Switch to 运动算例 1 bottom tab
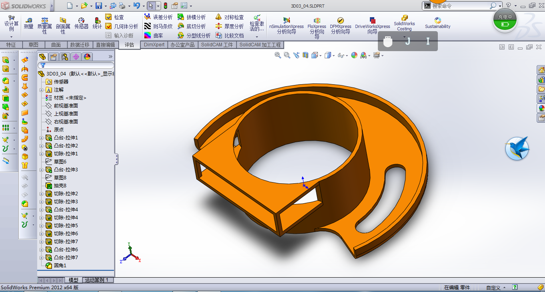This screenshot has width=545, height=292. 98,280
